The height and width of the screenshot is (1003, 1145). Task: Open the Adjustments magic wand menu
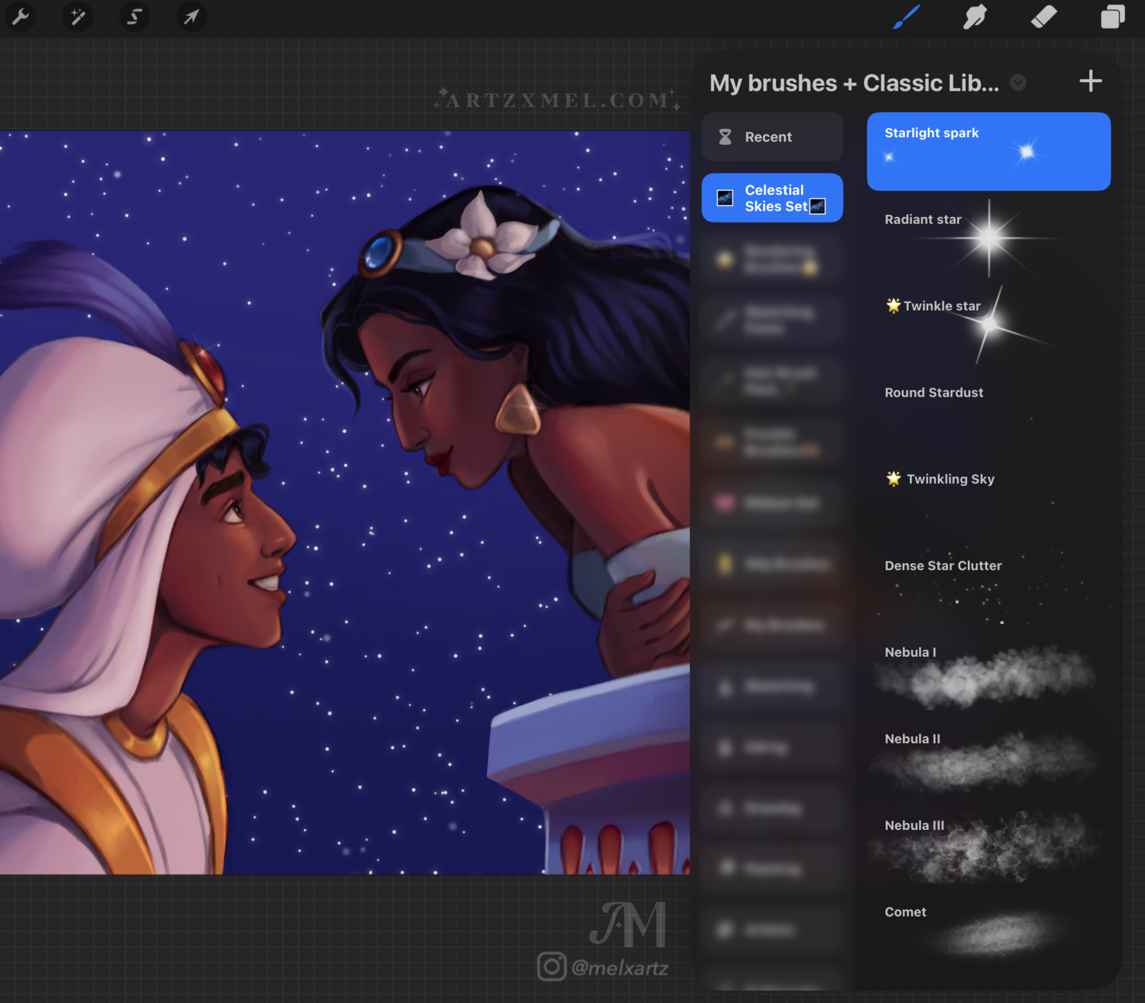(x=78, y=17)
